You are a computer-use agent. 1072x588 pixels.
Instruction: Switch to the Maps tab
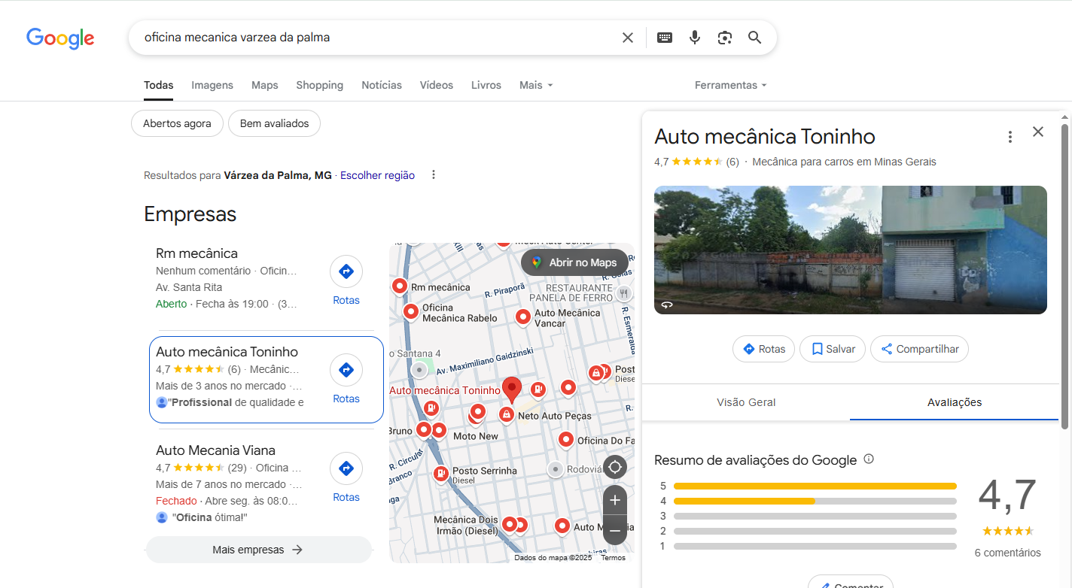tap(265, 85)
